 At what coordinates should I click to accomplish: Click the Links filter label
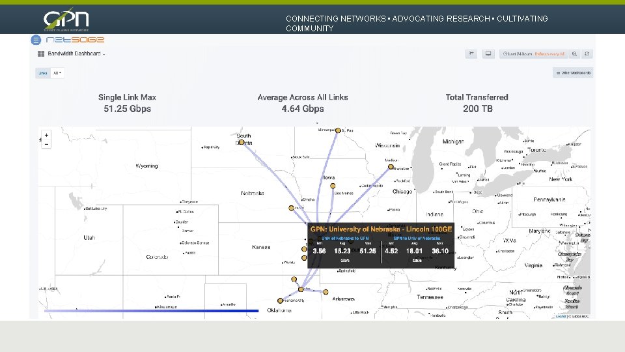click(x=43, y=73)
